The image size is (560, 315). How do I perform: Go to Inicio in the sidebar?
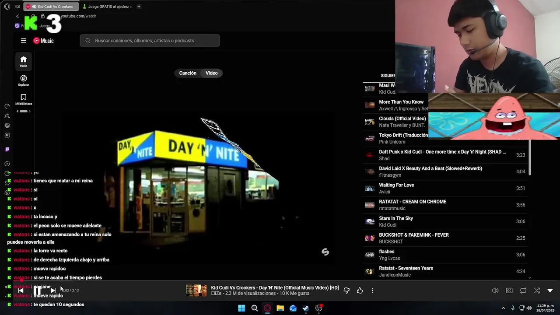(24, 62)
